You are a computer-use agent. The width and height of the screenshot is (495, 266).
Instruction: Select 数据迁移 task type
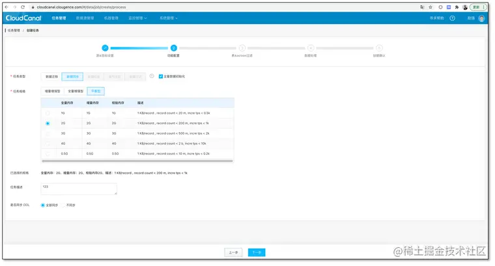point(51,77)
